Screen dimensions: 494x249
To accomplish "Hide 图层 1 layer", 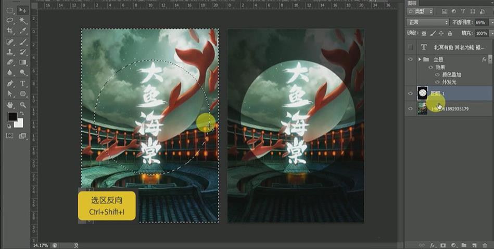I will [x=410, y=93].
